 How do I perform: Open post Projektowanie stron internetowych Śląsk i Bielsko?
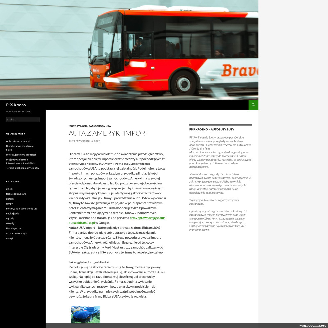pyautogui.click(x=22, y=161)
